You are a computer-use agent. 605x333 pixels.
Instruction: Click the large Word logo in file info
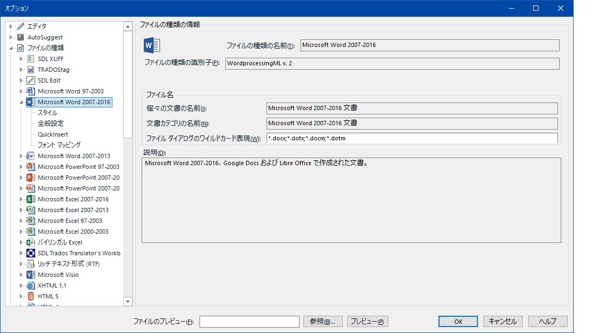pos(151,45)
